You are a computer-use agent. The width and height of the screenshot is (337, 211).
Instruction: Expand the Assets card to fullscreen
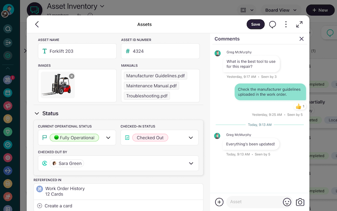300,24
